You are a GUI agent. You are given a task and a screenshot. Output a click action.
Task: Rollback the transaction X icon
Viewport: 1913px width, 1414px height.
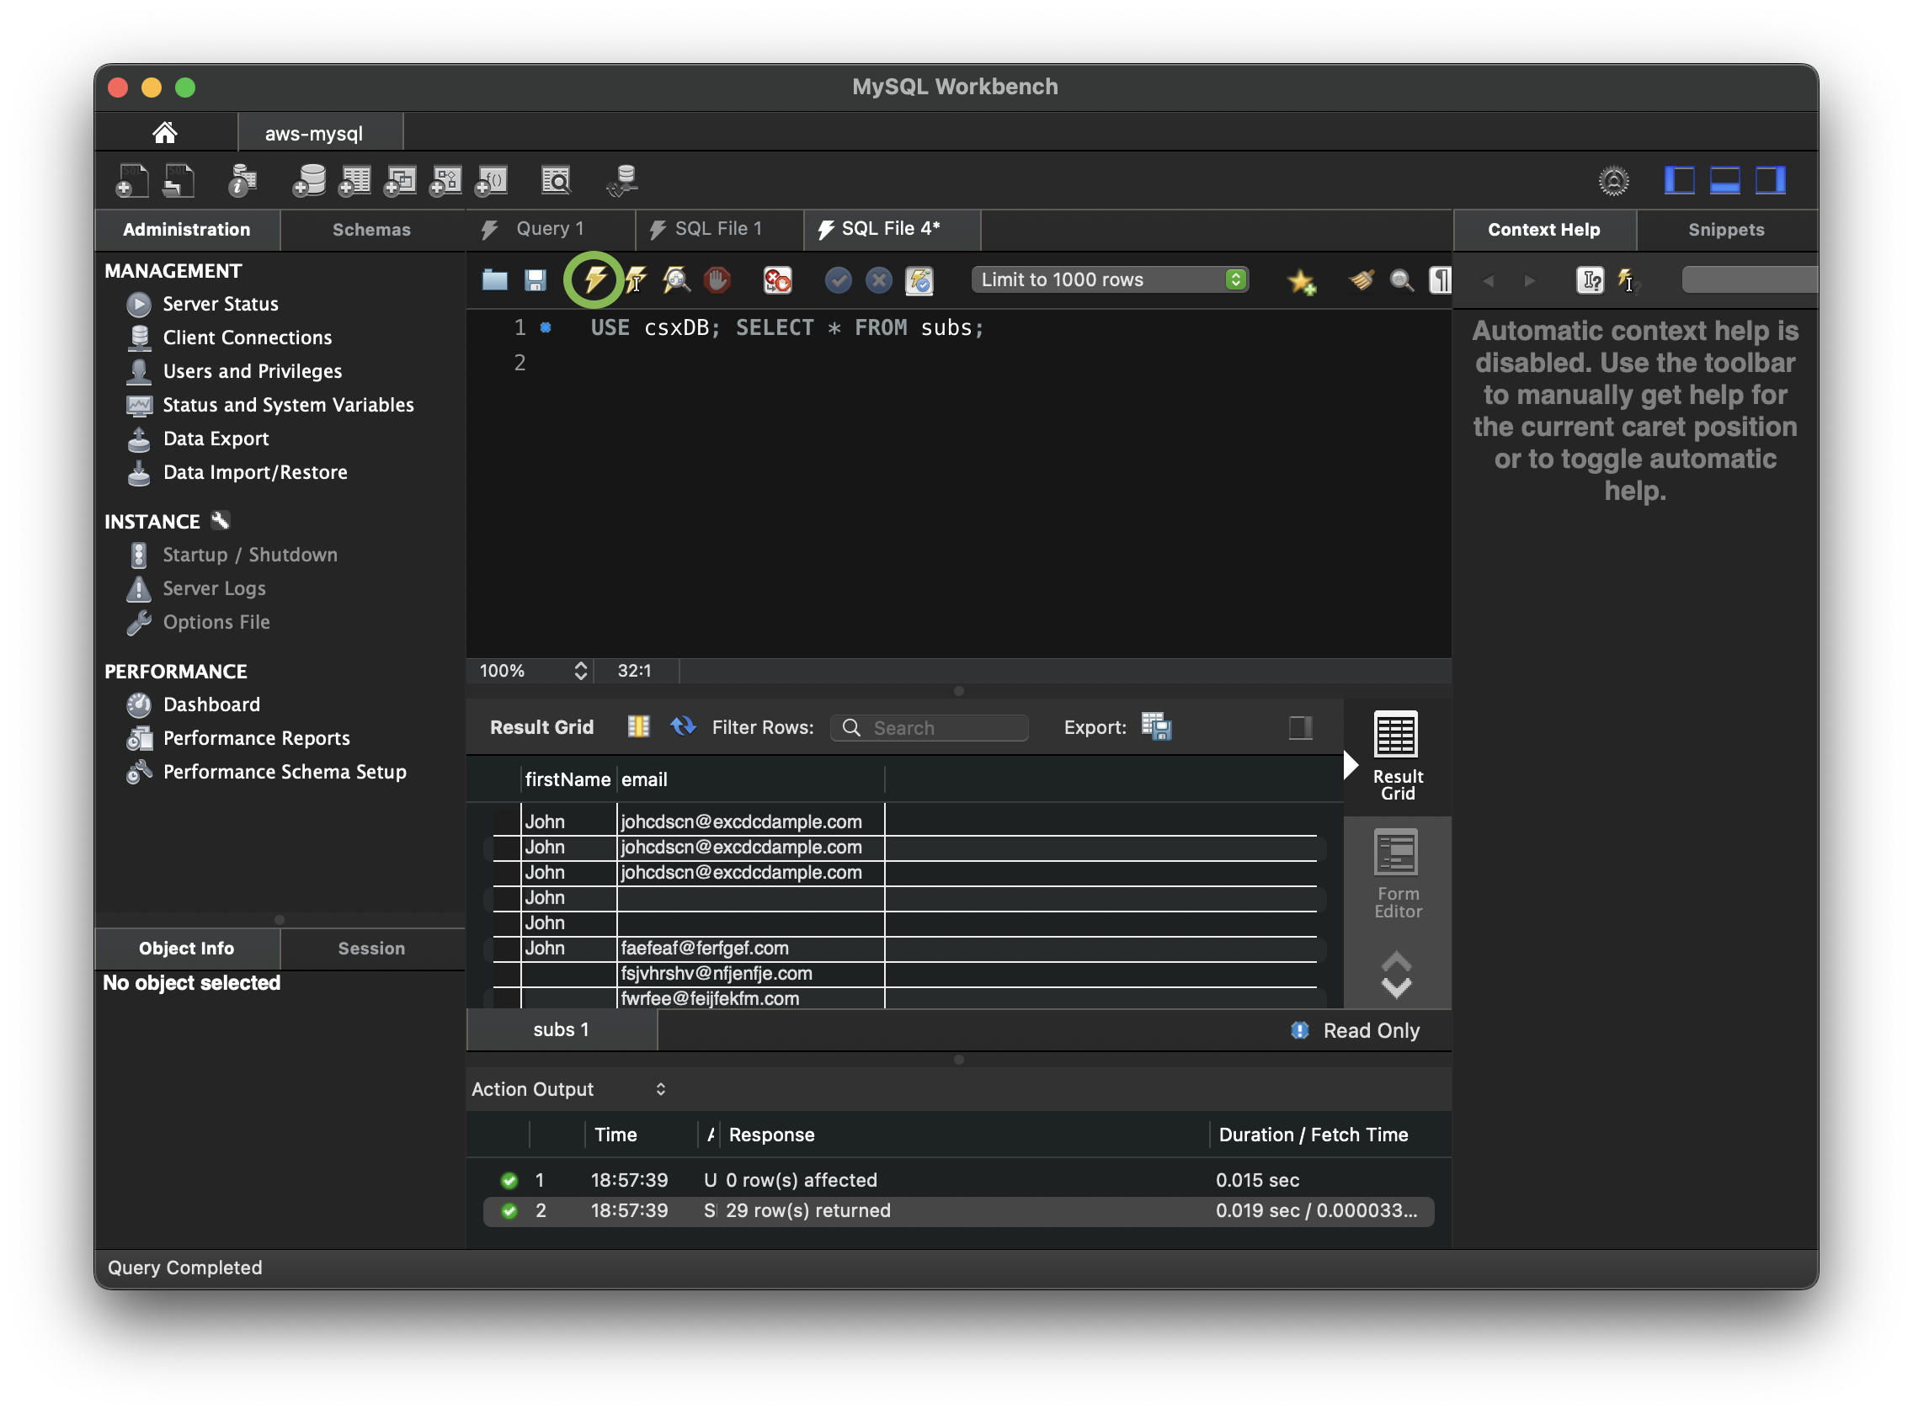point(878,280)
